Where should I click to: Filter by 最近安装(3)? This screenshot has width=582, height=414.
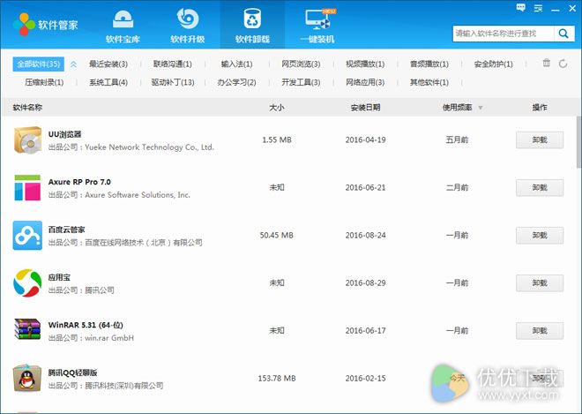click(x=108, y=64)
